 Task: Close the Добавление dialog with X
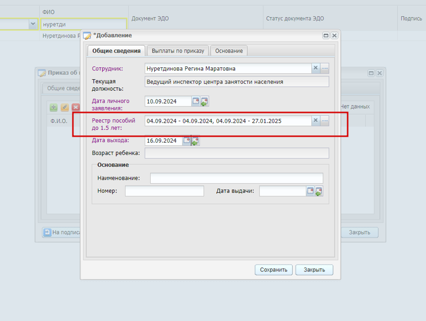pyautogui.click(x=334, y=35)
